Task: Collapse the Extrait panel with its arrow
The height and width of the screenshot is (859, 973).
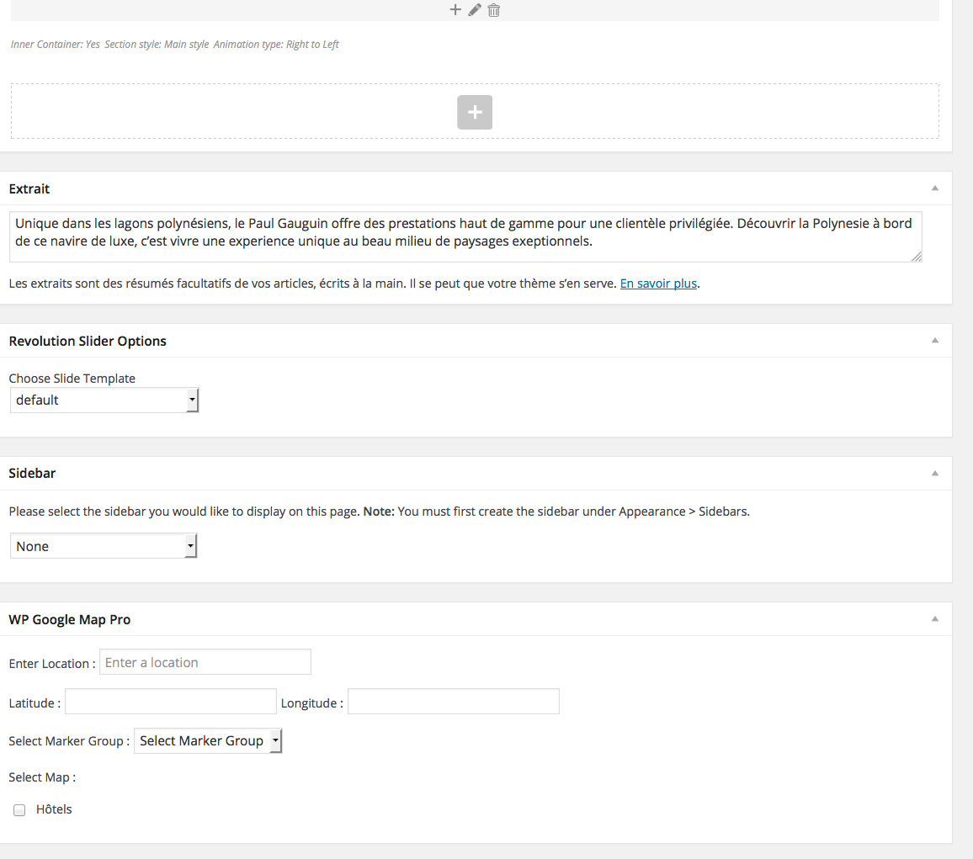Action: tap(934, 188)
